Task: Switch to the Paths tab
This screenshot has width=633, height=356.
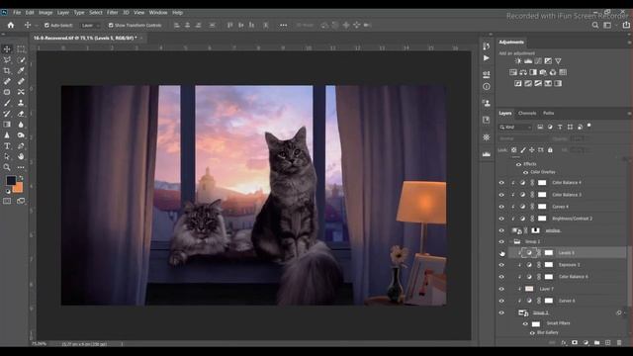Action: (548, 114)
